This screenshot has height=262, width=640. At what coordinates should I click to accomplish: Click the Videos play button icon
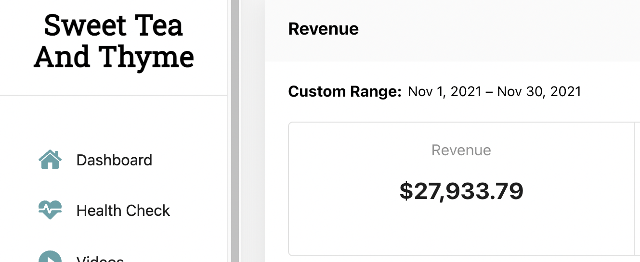click(x=50, y=256)
